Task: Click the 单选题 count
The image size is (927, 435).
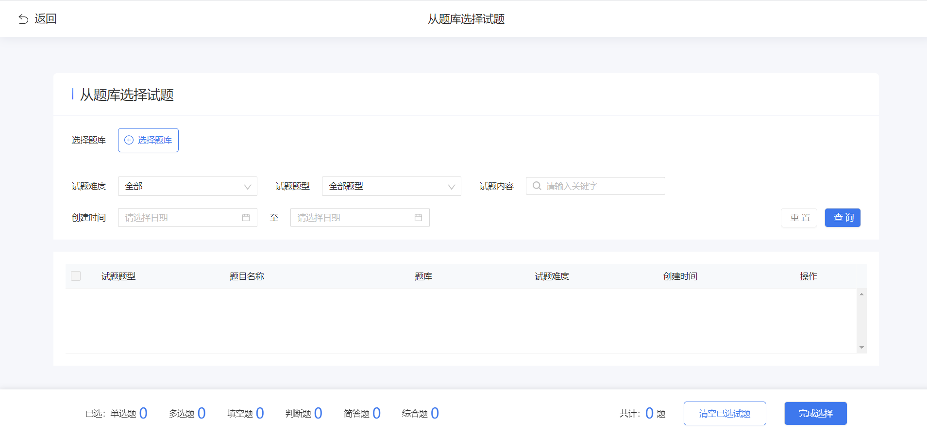Action: pos(143,413)
